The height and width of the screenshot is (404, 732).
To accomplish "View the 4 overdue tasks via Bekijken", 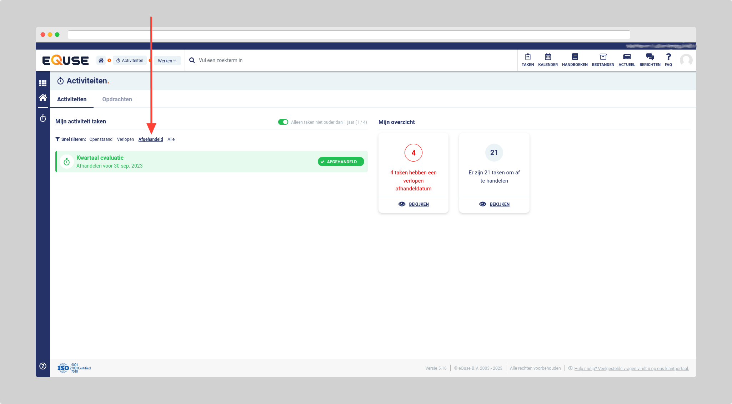I will [413, 204].
